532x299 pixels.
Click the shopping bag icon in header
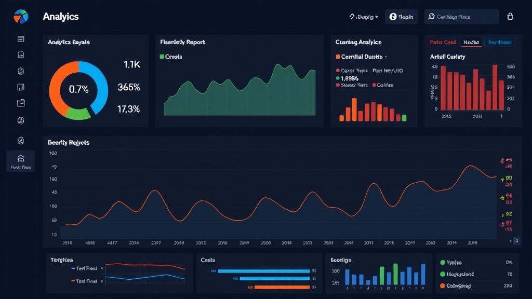coord(510,16)
